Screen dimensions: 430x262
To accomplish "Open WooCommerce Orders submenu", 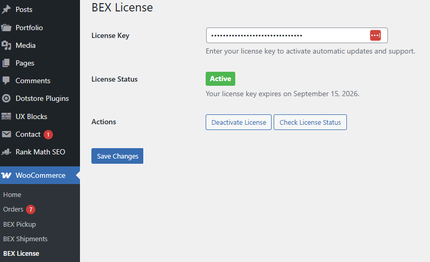I will [x=13, y=209].
